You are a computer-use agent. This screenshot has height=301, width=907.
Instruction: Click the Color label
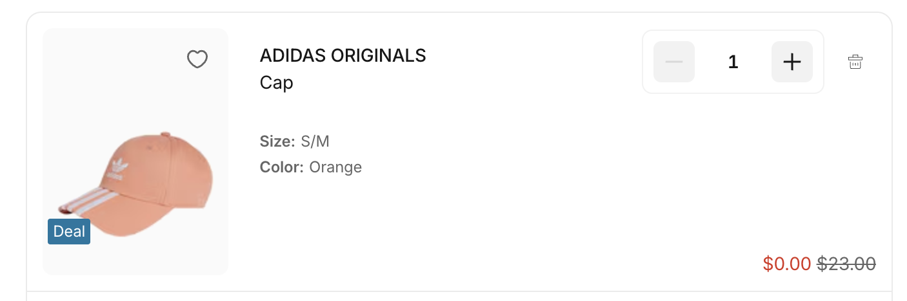(281, 167)
